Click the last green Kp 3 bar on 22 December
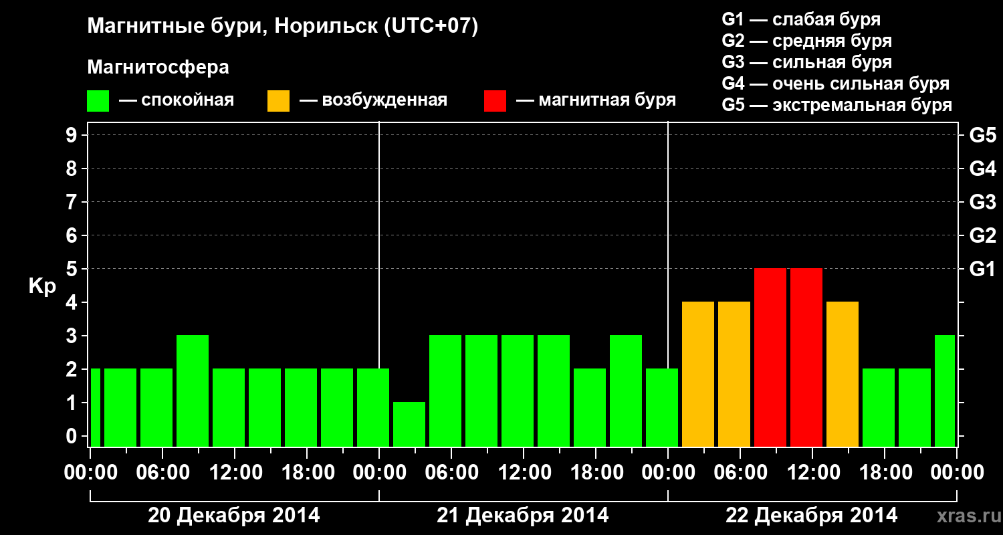 point(945,391)
